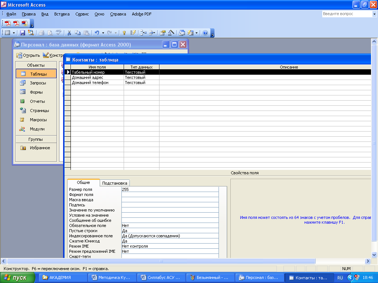
Task: Show the Database Window via toolbar icon
Action: tap(182, 33)
